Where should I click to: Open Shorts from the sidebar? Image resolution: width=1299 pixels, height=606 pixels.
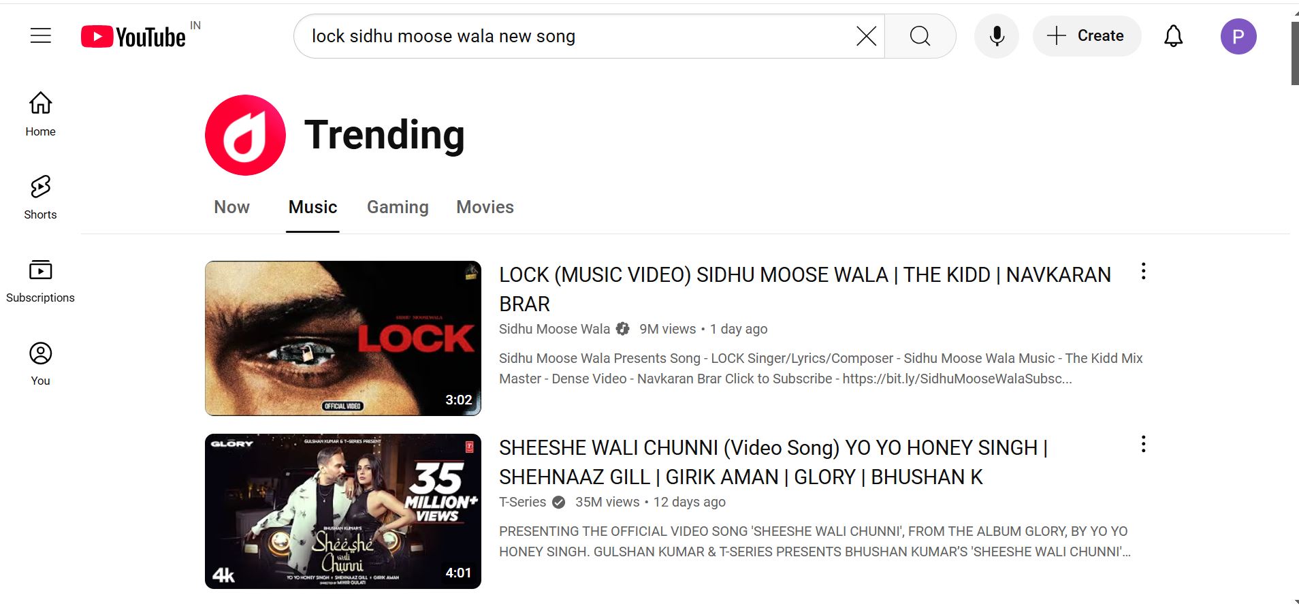coord(40,197)
